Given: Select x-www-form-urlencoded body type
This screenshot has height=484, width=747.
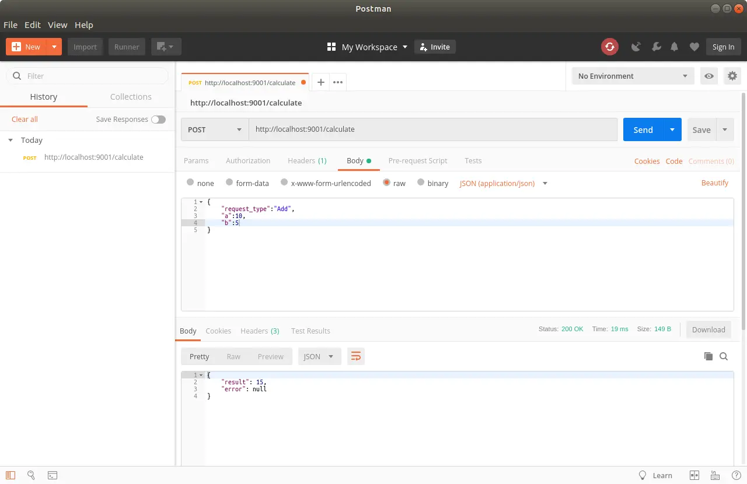Looking at the screenshot, I should pyautogui.click(x=284, y=183).
